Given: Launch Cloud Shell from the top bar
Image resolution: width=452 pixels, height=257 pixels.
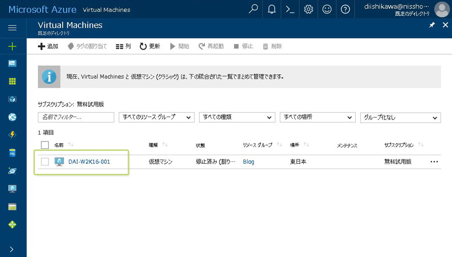Looking at the screenshot, I should (x=290, y=9).
